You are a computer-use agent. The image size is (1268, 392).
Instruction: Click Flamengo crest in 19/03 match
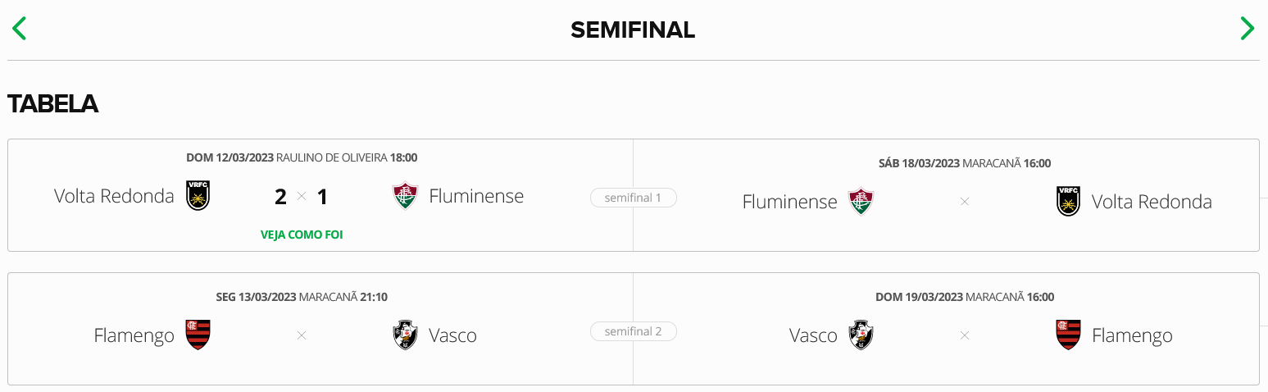[1068, 335]
